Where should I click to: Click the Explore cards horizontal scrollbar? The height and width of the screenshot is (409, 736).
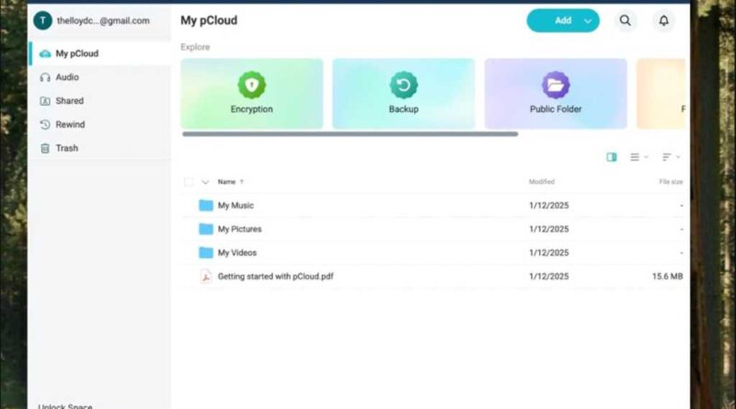click(351, 134)
